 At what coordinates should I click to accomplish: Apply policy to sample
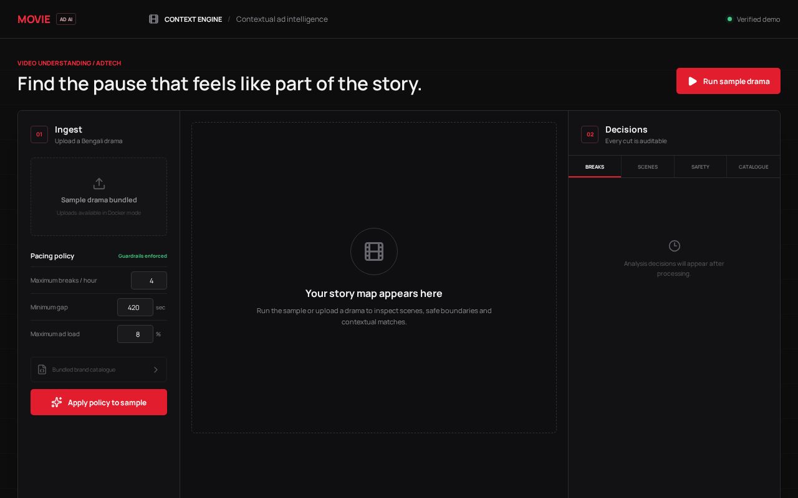click(x=99, y=402)
